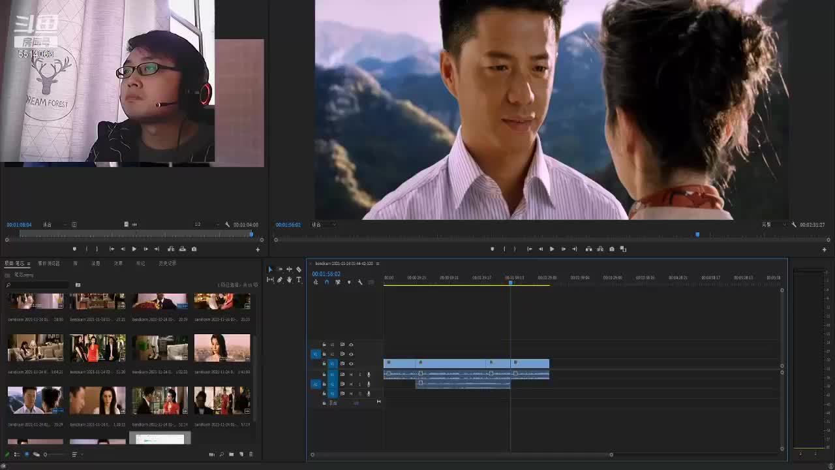Image resolution: width=835 pixels, height=470 pixels.
Task: Select the Pen tool in the tools panel
Action: point(280,280)
